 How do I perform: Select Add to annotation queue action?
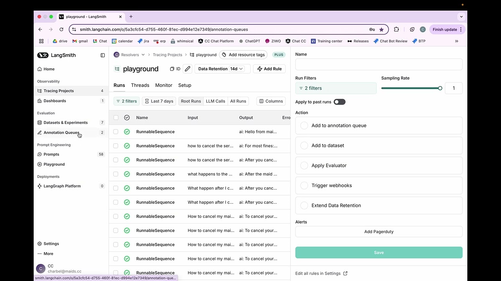379,126
